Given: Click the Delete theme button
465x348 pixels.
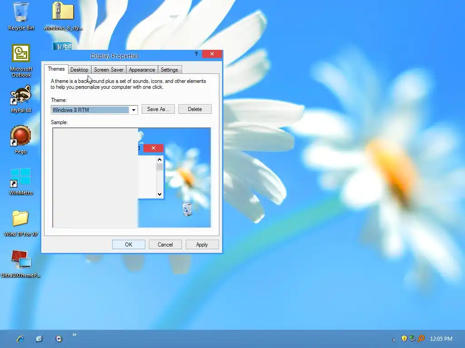Looking at the screenshot, I should (195, 109).
